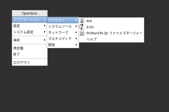Click the Enki editor icon

[82, 27]
